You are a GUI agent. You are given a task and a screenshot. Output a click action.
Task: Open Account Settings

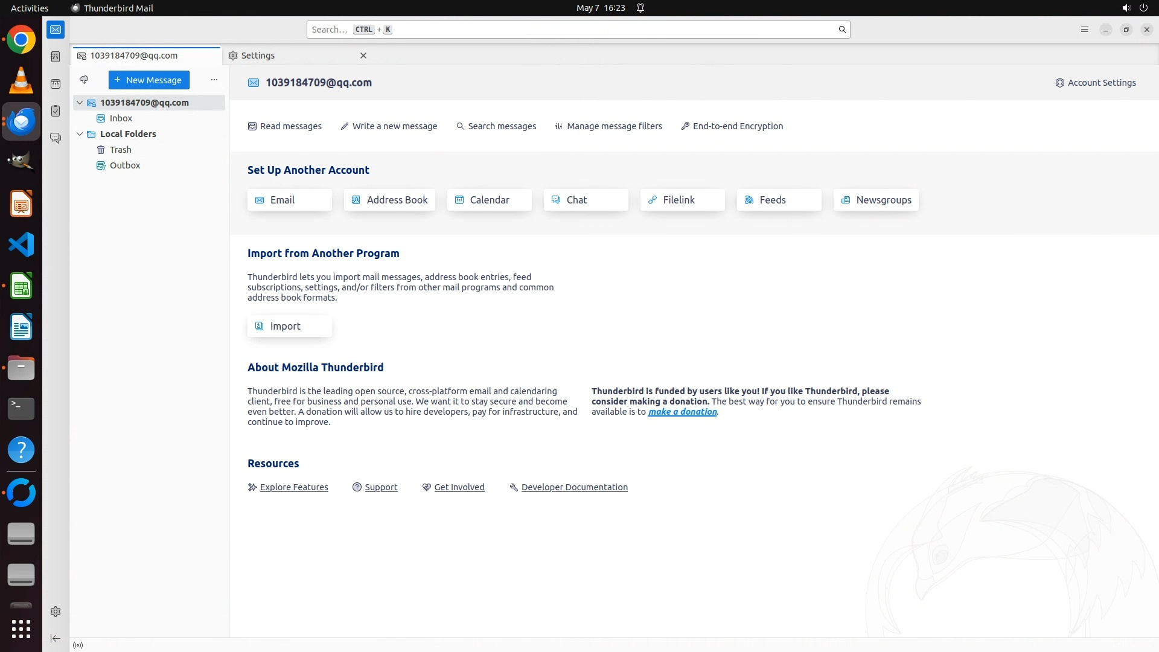[x=1096, y=83]
